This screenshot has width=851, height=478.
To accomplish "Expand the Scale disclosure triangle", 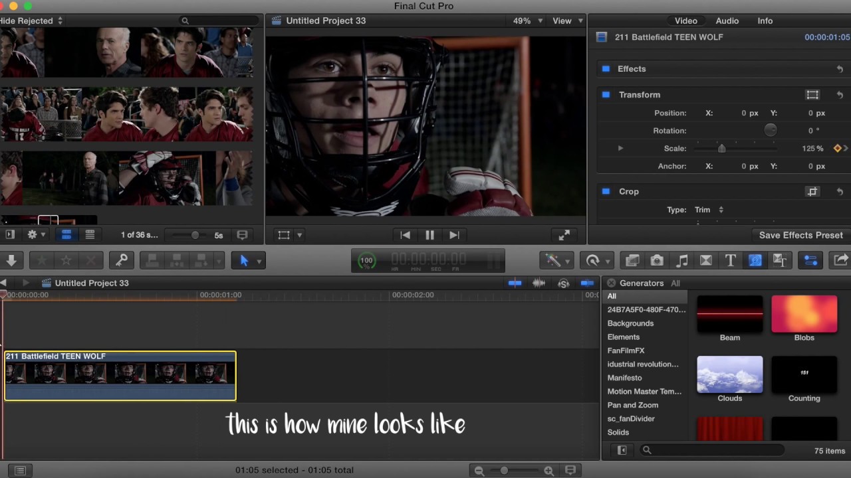I will (x=620, y=149).
